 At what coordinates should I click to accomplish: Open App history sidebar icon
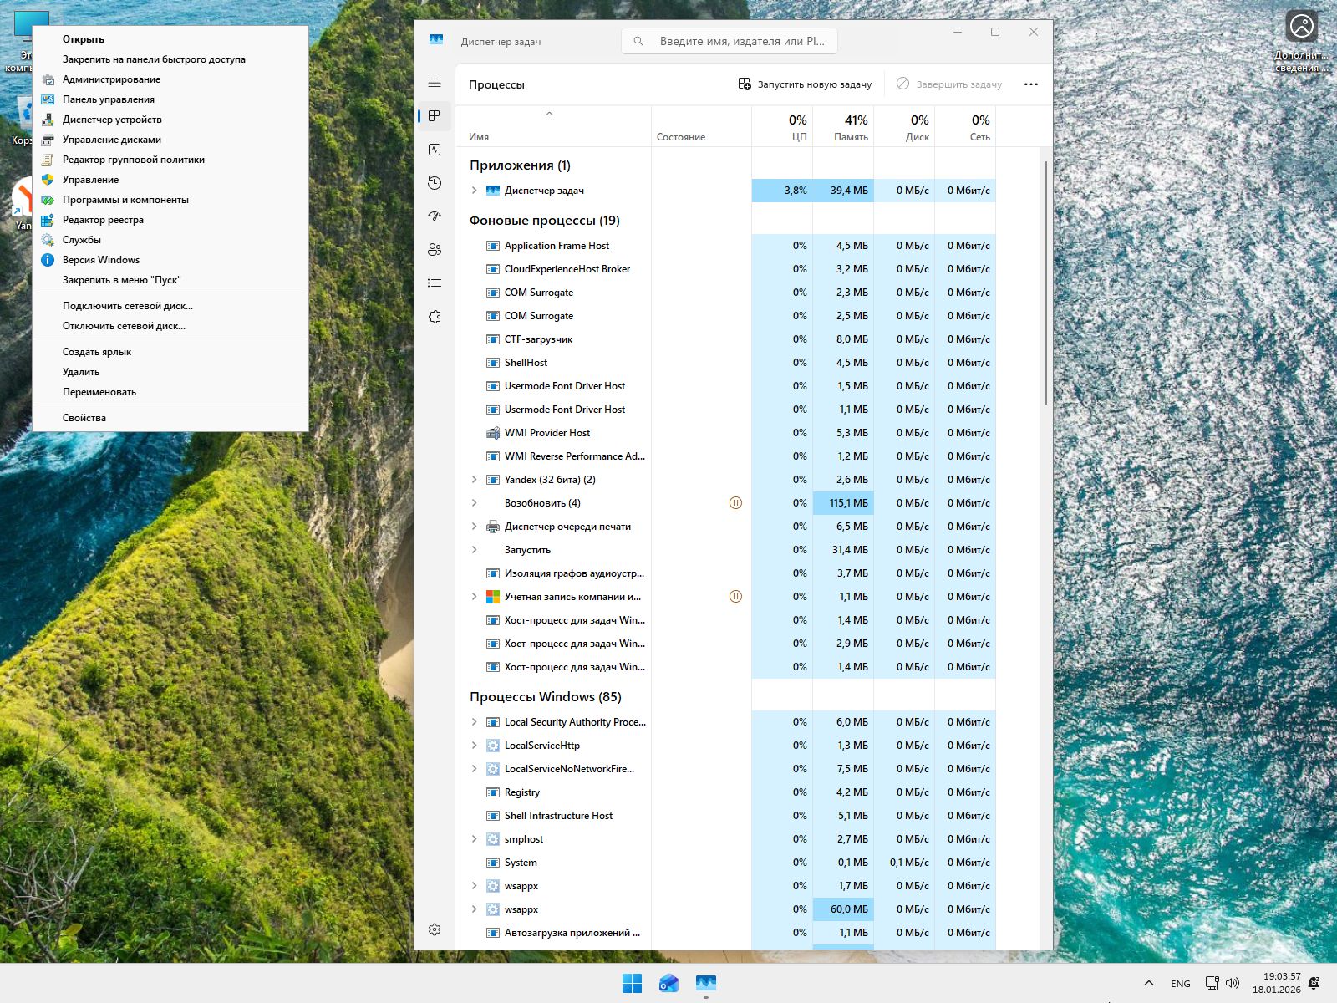[x=435, y=183]
